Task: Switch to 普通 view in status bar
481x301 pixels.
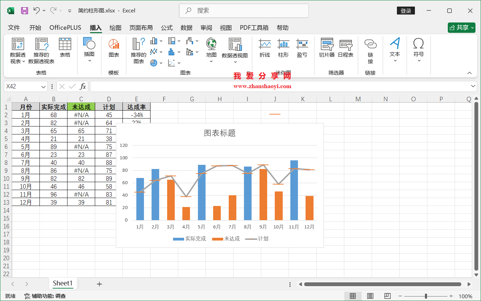Action: click(x=353, y=296)
